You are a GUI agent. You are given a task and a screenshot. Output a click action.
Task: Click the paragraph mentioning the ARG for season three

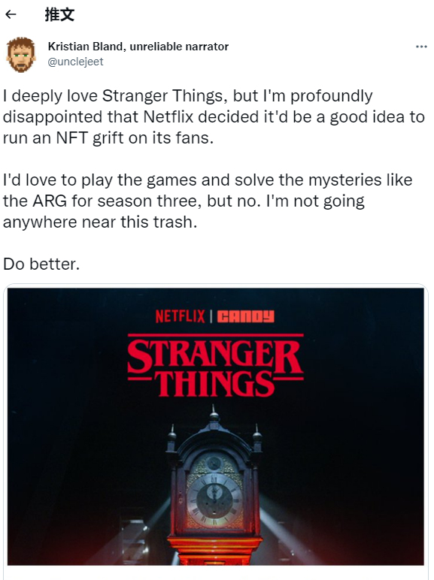click(x=208, y=201)
